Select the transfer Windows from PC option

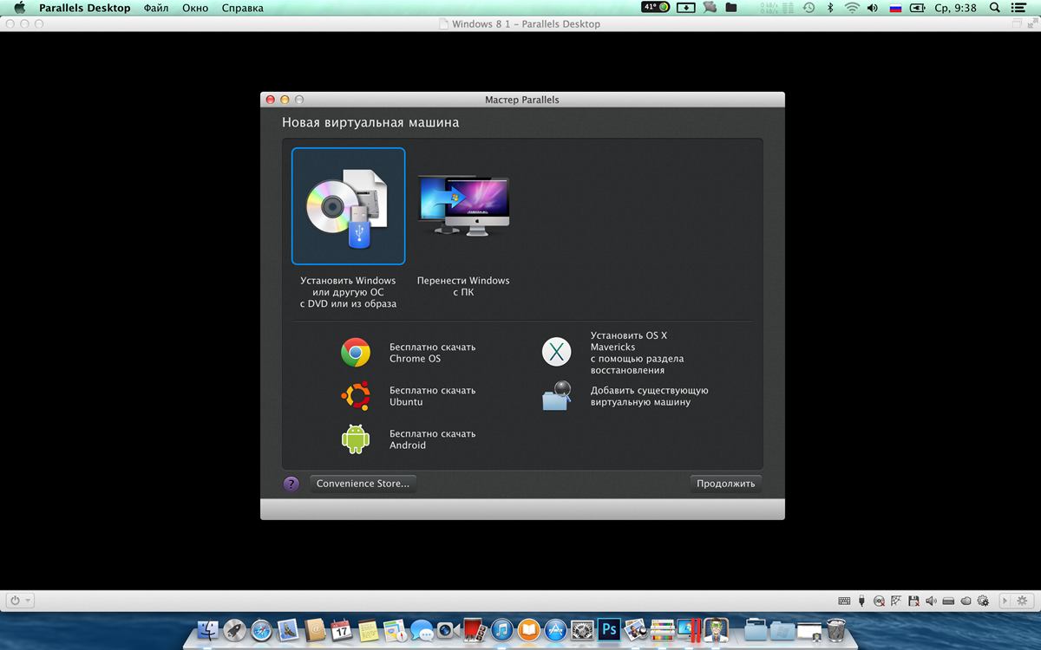[463, 205]
